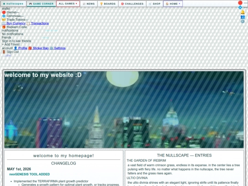
Task: Open settings via the gear icon at right
Action: (x=242, y=21)
